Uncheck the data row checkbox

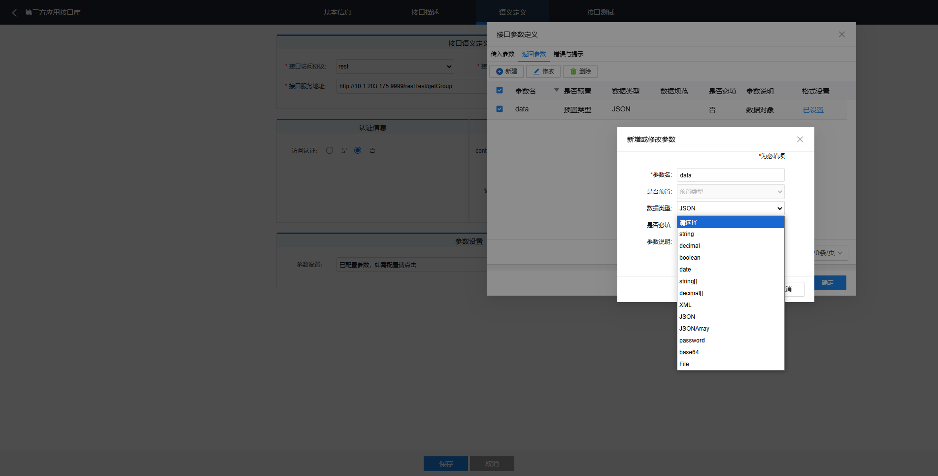pyautogui.click(x=500, y=109)
